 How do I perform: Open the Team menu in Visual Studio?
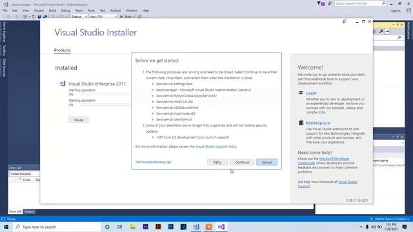coord(79,10)
